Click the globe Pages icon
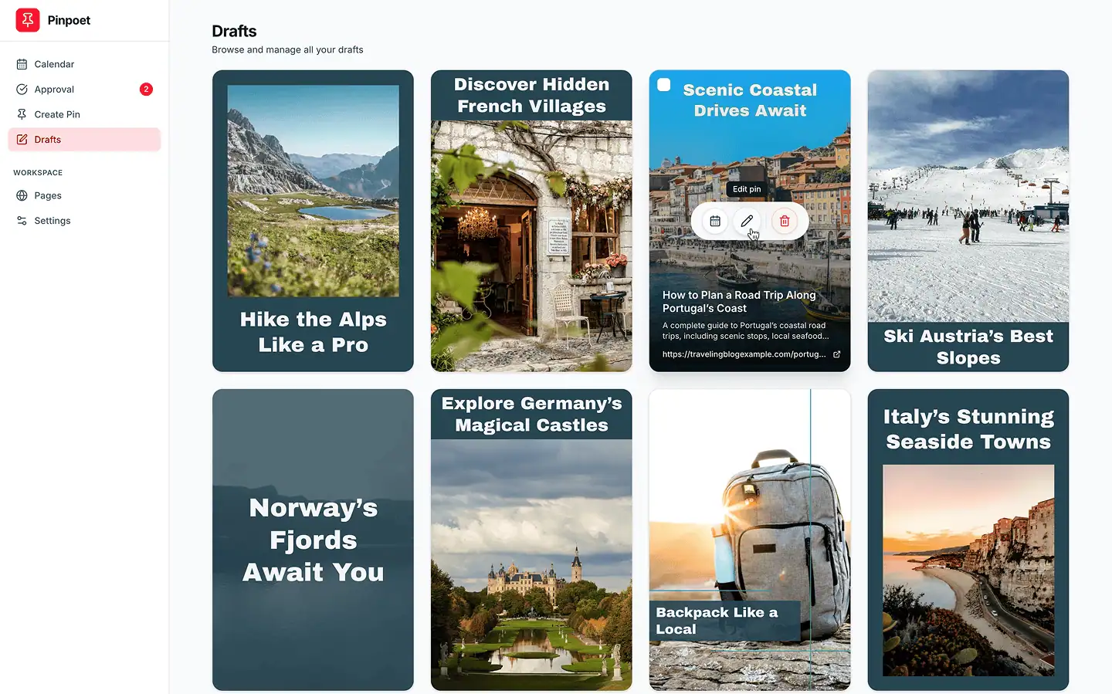The height and width of the screenshot is (694, 1112). (x=22, y=196)
